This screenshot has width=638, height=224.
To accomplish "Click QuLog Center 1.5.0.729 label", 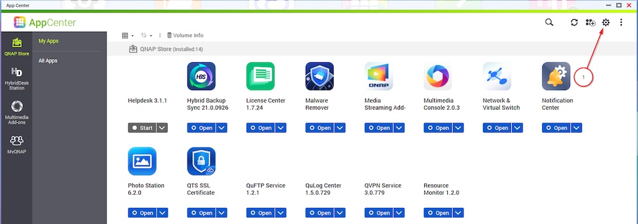I will [323, 189].
